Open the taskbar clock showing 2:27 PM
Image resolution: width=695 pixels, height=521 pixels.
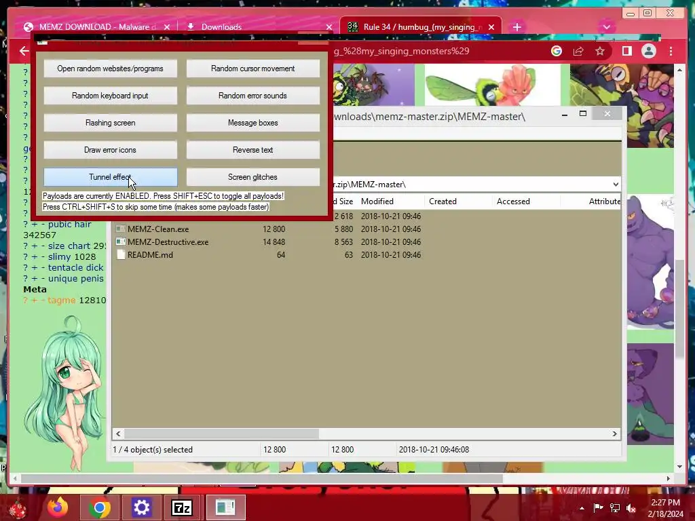click(665, 508)
